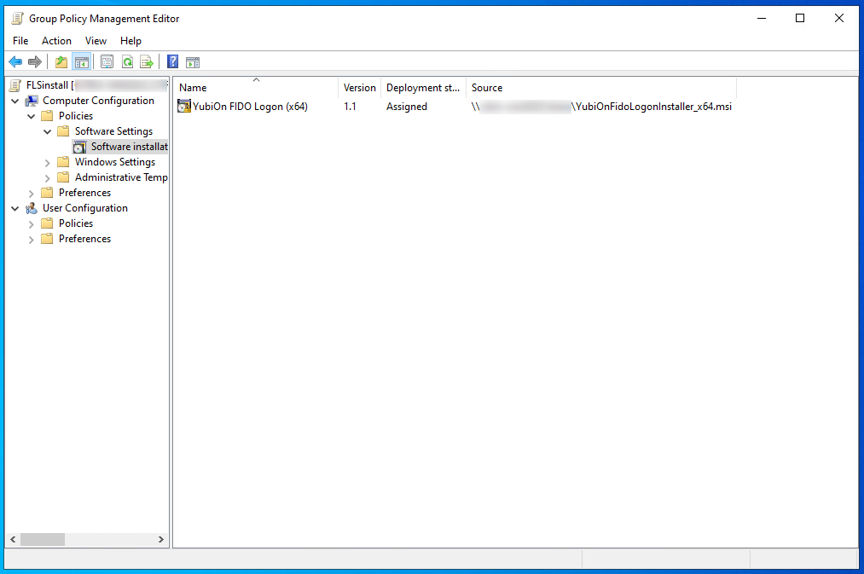Select the YubiOn FIDO Logon (x64) package

[249, 107]
